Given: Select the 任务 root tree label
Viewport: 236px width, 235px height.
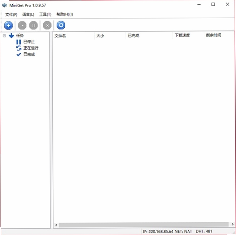Looking at the screenshot, I should point(20,36).
